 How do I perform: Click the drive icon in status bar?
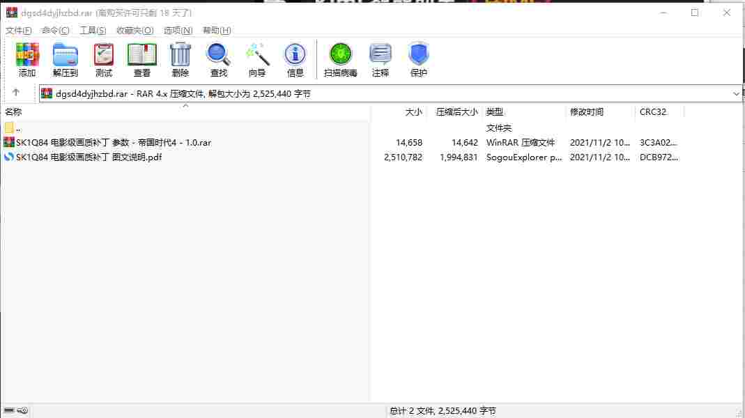coord(9,410)
